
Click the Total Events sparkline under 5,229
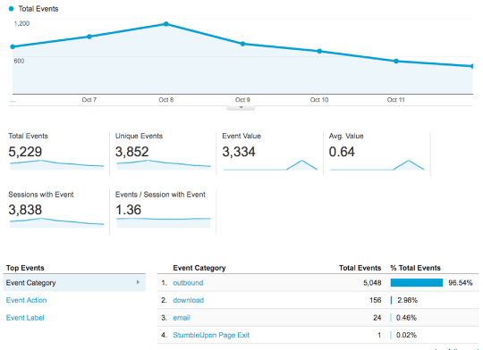point(56,165)
